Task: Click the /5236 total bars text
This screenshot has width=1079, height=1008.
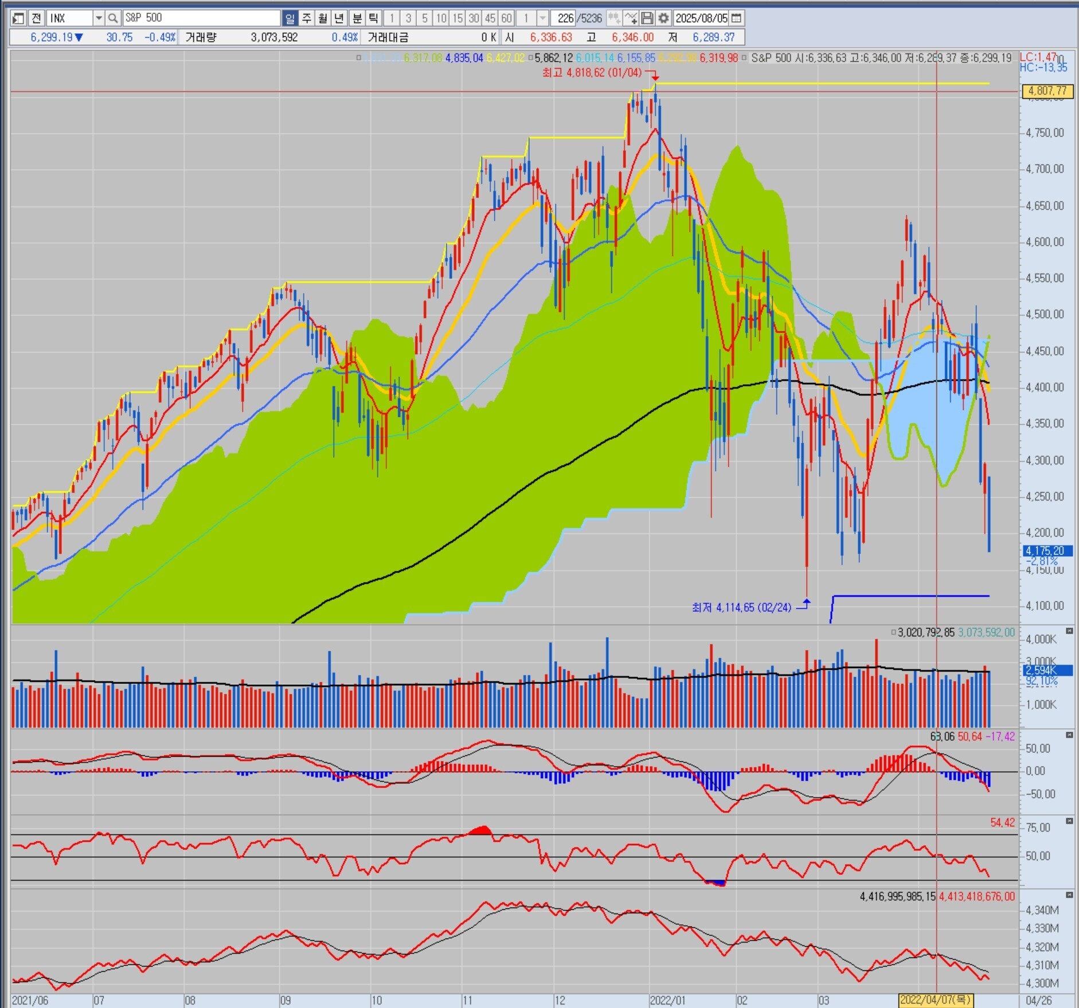Action: pyautogui.click(x=590, y=18)
